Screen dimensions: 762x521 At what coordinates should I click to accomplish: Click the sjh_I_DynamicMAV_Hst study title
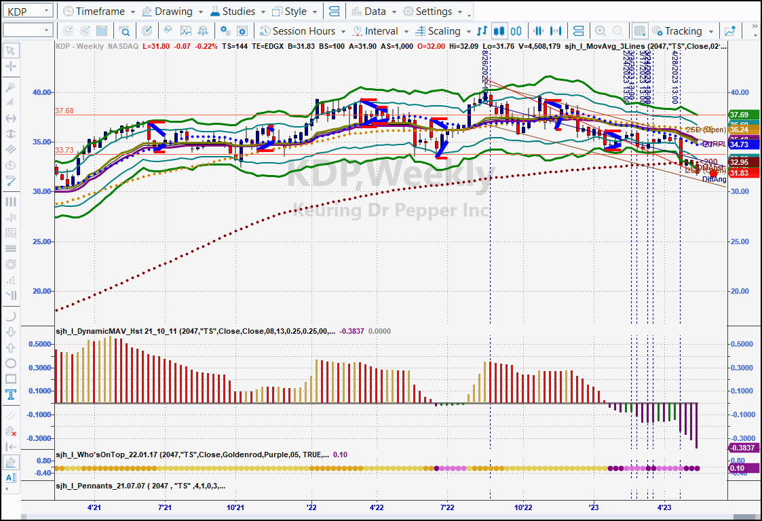[x=195, y=331]
